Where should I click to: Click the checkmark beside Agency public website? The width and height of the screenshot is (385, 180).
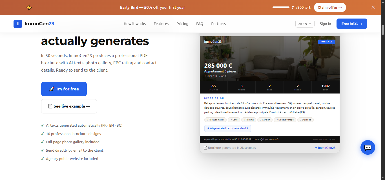coord(42,159)
